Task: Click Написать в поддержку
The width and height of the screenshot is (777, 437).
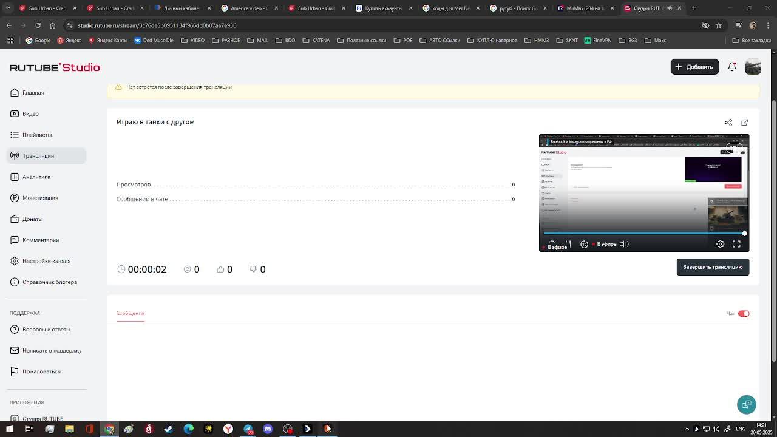Action: (46, 351)
